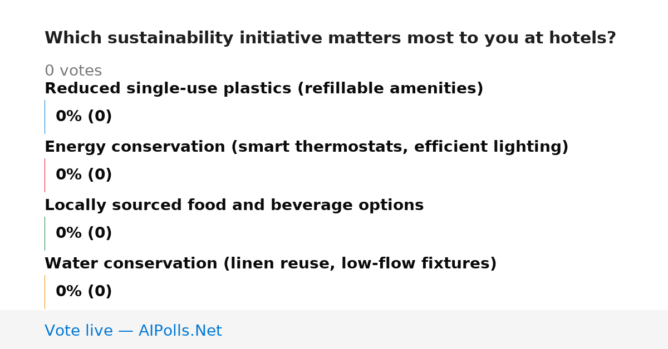Click '0% (0)' under energy conservation
This screenshot has height=349, width=668.
(83, 175)
